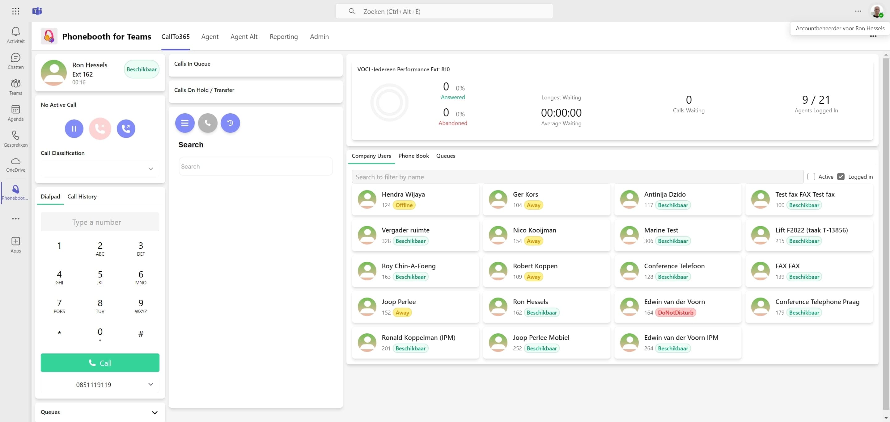Open Chatten in the sidebar
The image size is (890, 422).
[x=15, y=61]
